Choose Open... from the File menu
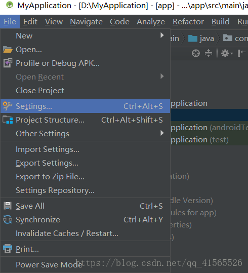Image resolution: width=248 pixels, height=273 pixels. 85,50
